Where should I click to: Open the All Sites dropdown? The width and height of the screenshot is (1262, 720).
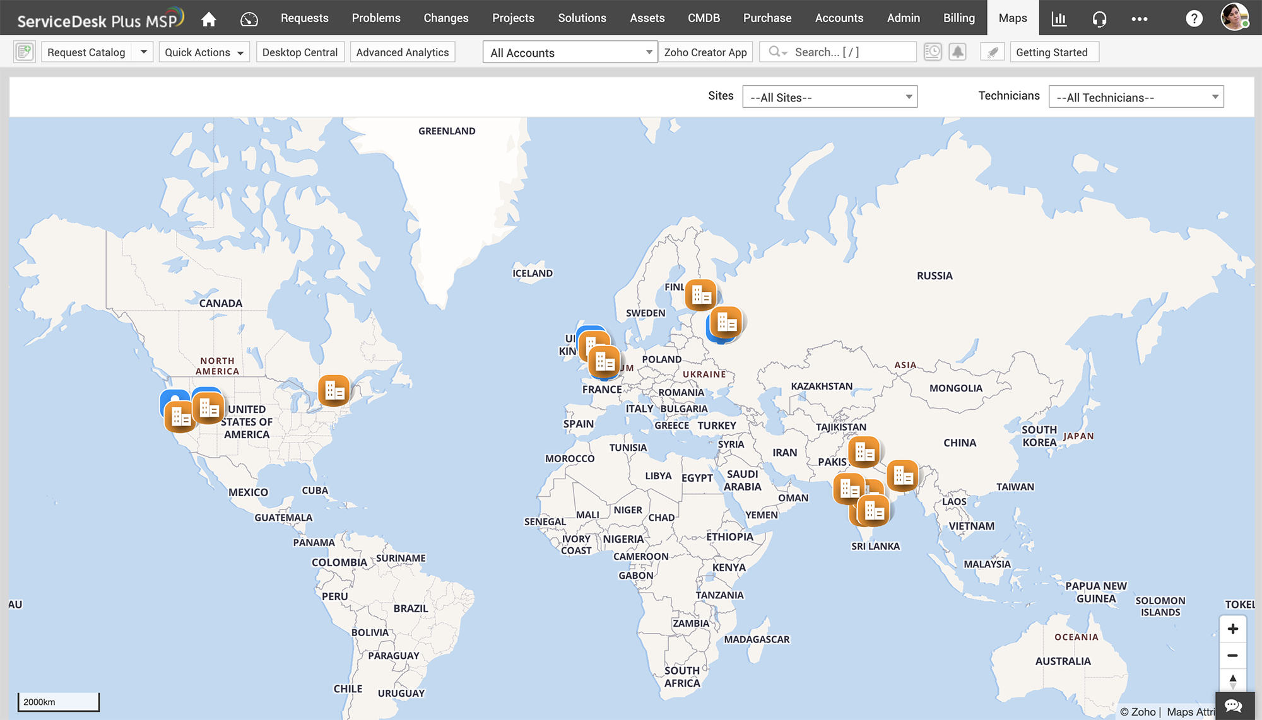point(830,97)
